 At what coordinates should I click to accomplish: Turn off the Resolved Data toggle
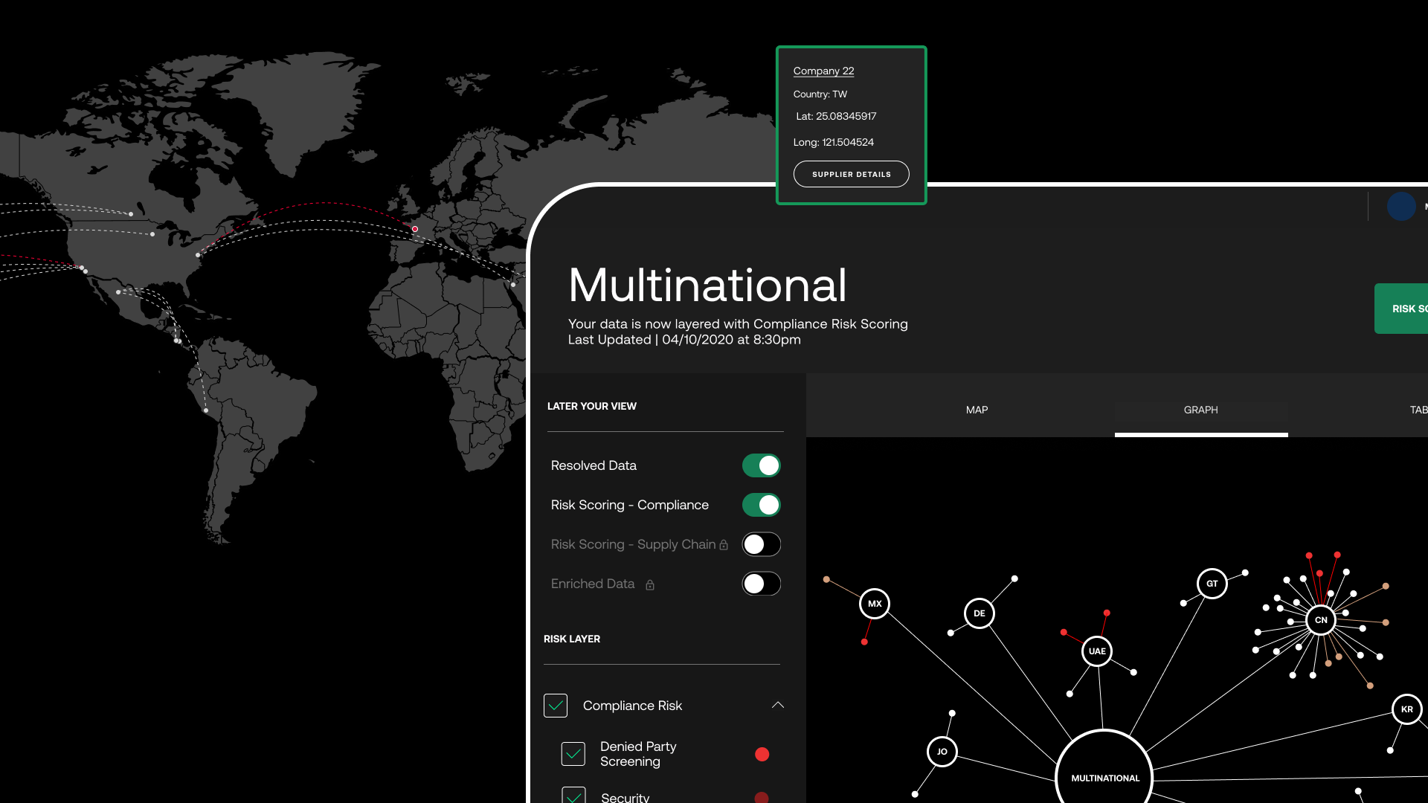click(761, 465)
